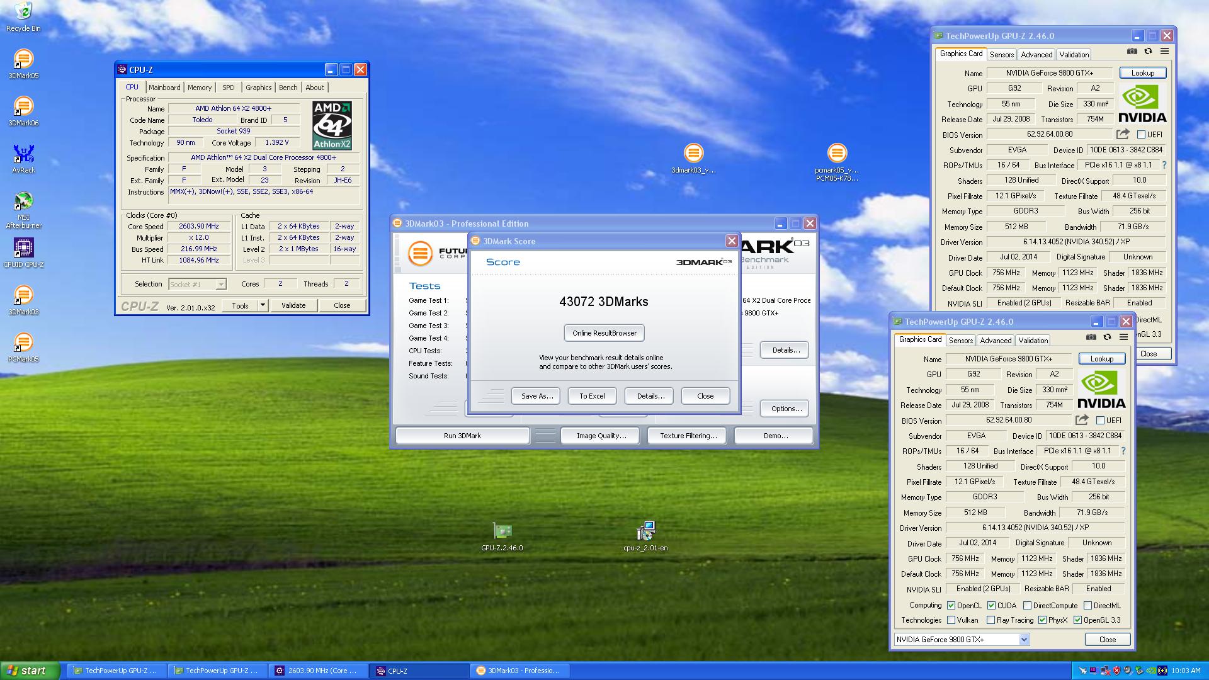Click the To Excel button
Screen dimensions: 1209x680
click(x=592, y=396)
